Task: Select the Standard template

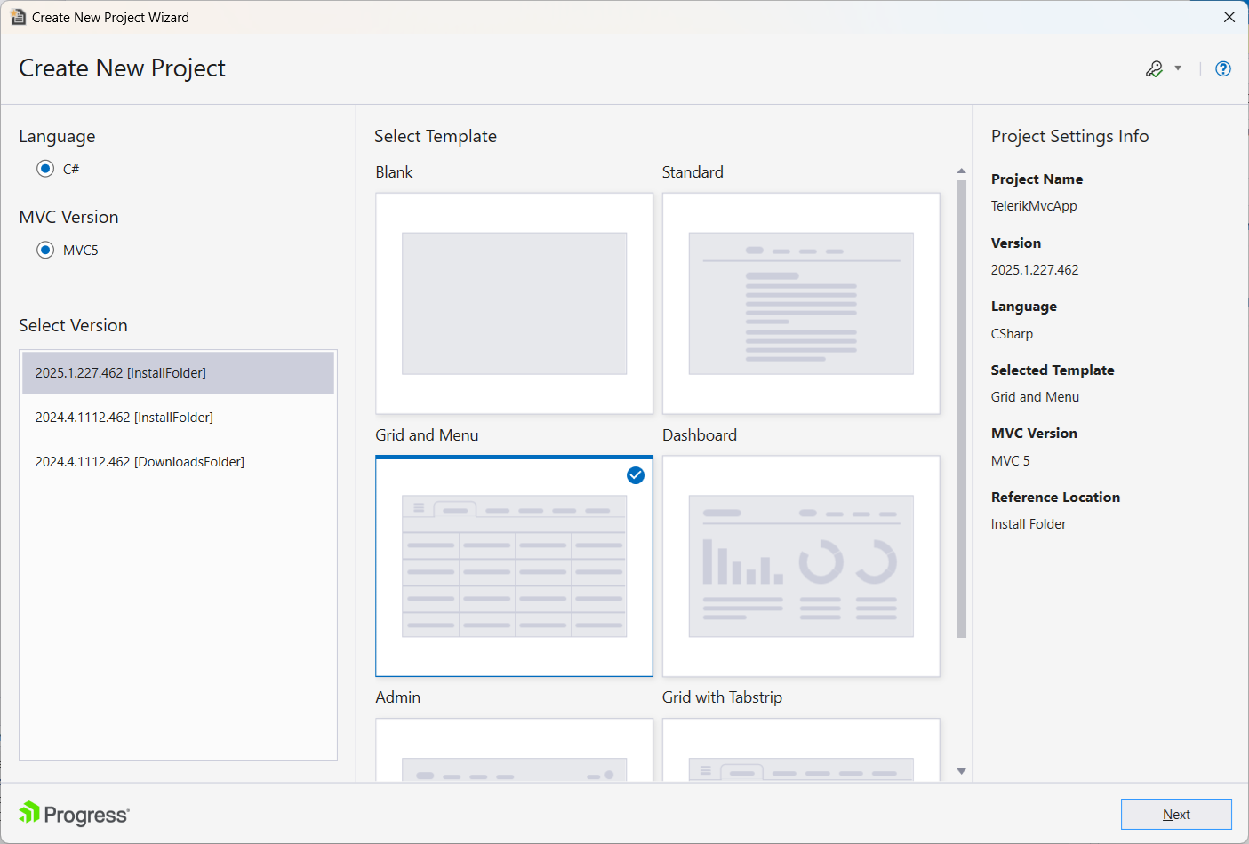Action: point(800,303)
